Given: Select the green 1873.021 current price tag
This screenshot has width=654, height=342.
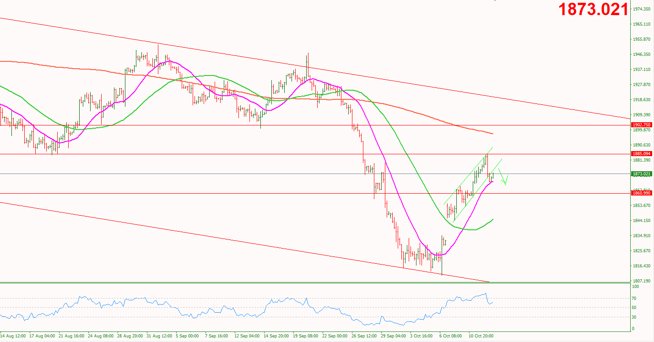Looking at the screenshot, I should pyautogui.click(x=641, y=174).
